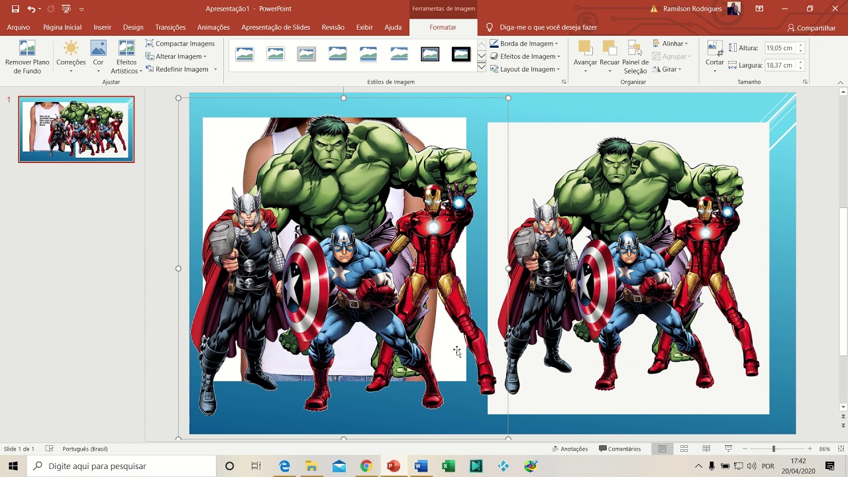Switch to slide sorter view
Viewport: 848px width, 477px height.
pos(684,449)
